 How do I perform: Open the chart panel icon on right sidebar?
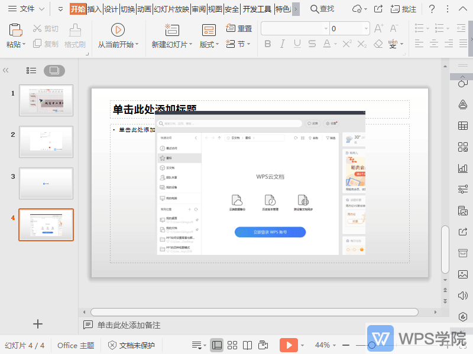click(x=462, y=168)
